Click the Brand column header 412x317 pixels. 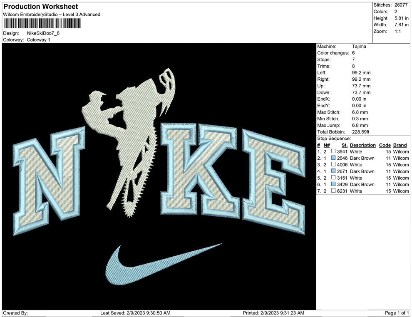click(x=400, y=145)
